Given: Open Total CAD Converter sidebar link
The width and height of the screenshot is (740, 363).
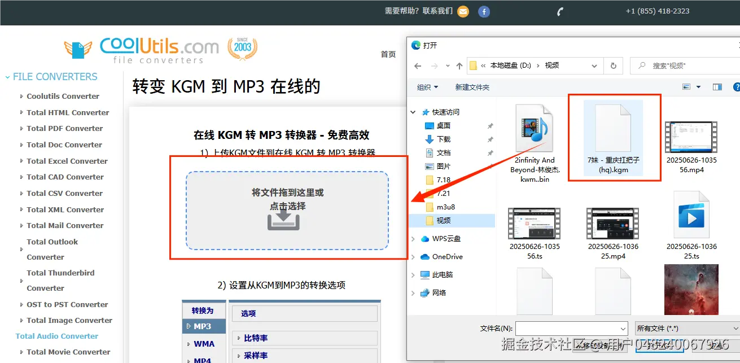Looking at the screenshot, I should tap(65, 177).
